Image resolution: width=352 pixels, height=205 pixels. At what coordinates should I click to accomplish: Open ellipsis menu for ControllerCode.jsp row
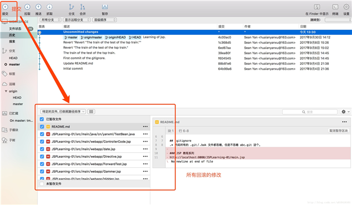click(145, 141)
